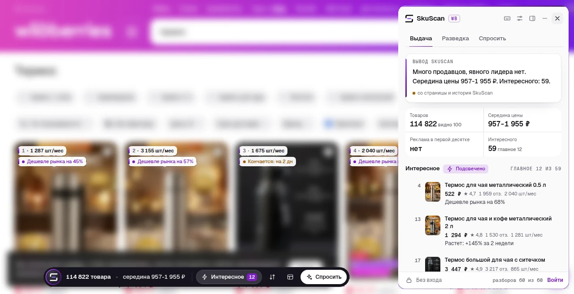Toggle the SkuScan side panel layout icon
The width and height of the screenshot is (574, 294).
(532, 18)
